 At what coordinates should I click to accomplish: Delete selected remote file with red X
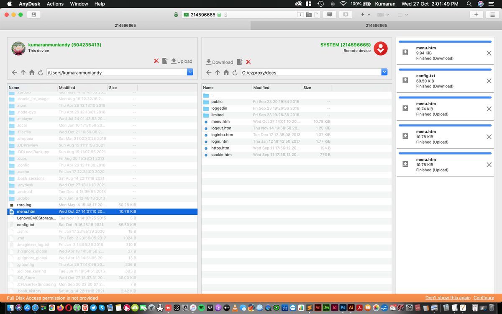pos(248,62)
